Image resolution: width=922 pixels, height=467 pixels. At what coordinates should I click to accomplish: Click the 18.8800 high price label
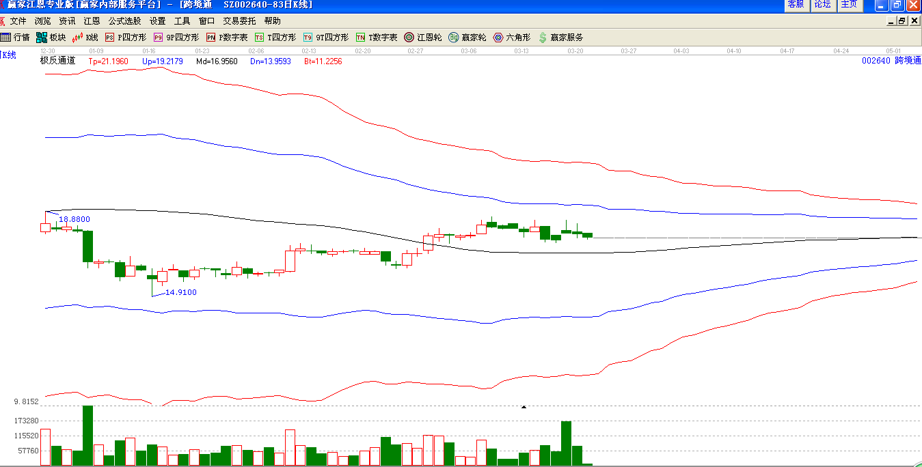[74, 219]
